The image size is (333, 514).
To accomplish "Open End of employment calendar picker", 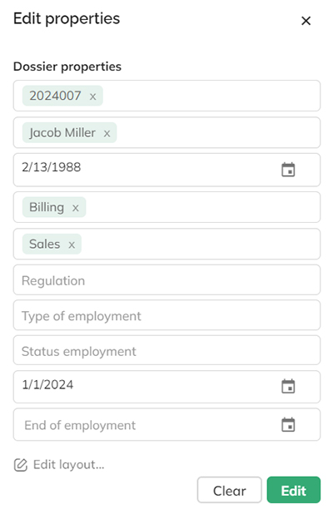I will pyautogui.click(x=288, y=425).
